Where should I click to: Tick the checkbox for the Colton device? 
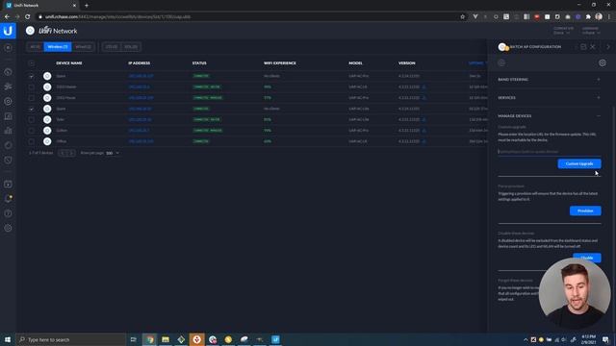pyautogui.click(x=32, y=131)
